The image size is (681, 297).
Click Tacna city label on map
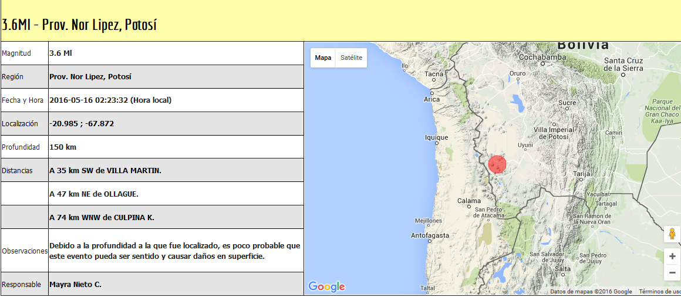tap(434, 74)
